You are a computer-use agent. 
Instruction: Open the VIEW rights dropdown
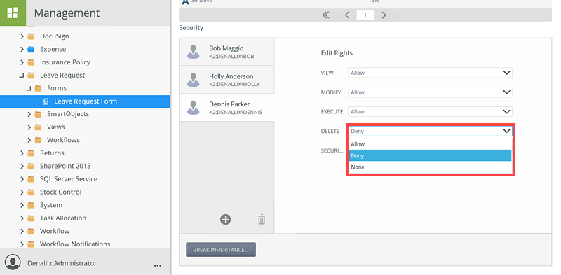click(430, 73)
